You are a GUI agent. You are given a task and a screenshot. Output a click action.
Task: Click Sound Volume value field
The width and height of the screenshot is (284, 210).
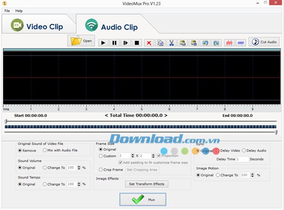coord(72,167)
